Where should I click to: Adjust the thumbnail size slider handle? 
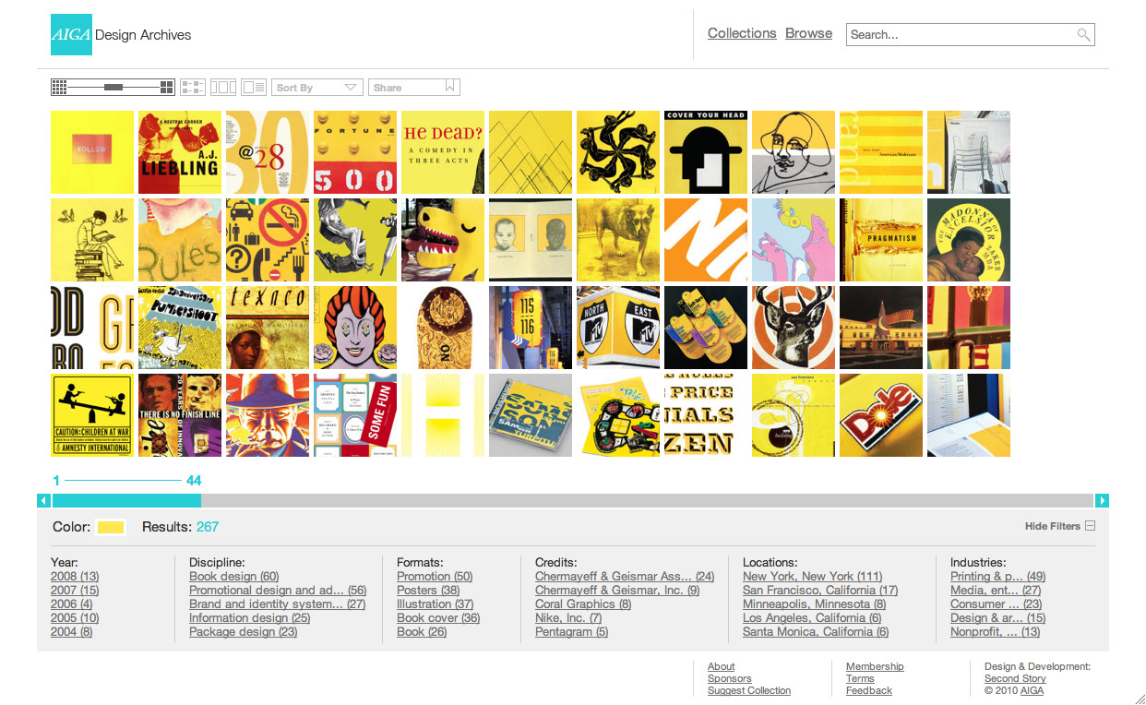click(x=113, y=87)
